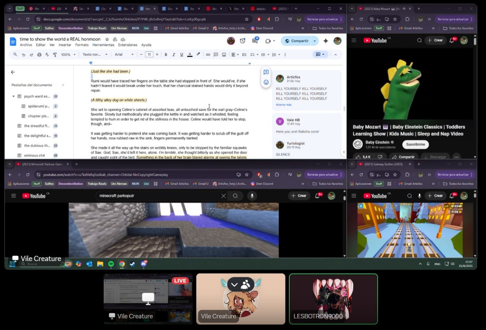The height and width of the screenshot is (330, 486).
Task: Open the Insertar menu
Action: click(x=65, y=45)
